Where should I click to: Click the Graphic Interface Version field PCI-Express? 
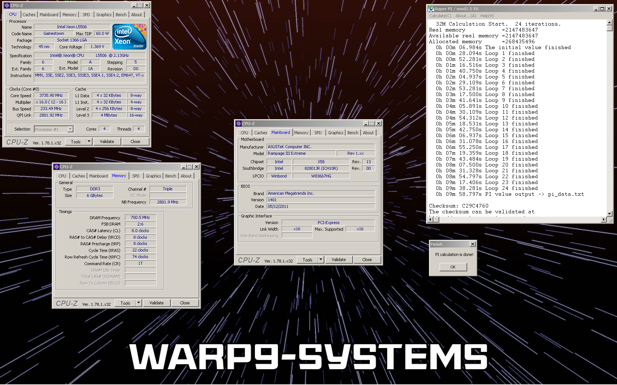coord(328,223)
